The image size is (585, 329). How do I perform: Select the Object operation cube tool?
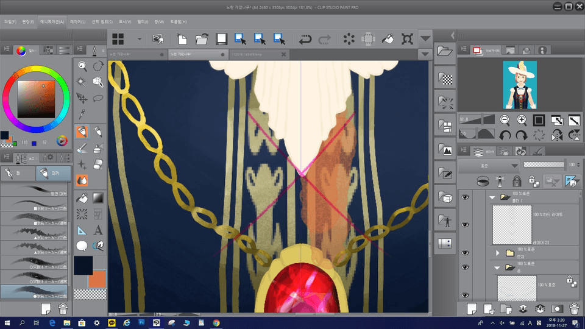(98, 82)
